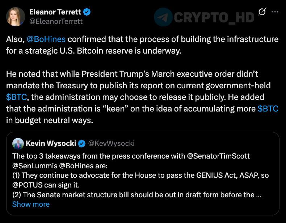Click the CRYPTO_HD watermark text

coord(214,17)
